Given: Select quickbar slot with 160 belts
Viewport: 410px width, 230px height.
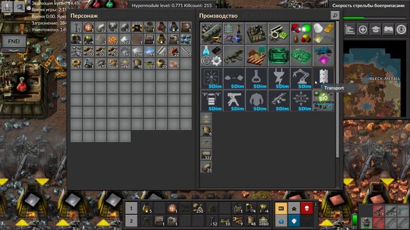Looking at the screenshot, I should [x=263, y=221].
